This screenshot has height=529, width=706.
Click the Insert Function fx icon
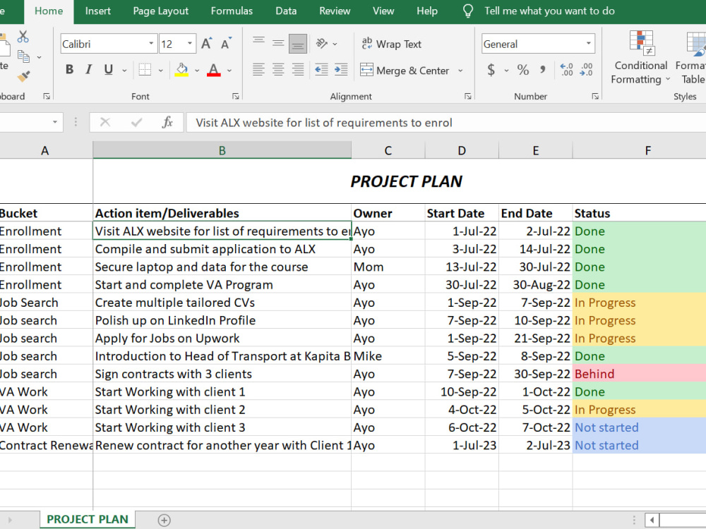point(167,122)
